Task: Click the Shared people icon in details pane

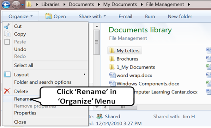Action: 99,116
